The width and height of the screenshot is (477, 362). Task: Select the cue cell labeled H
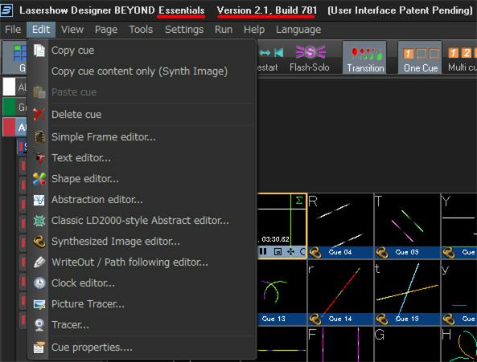coord(459,344)
